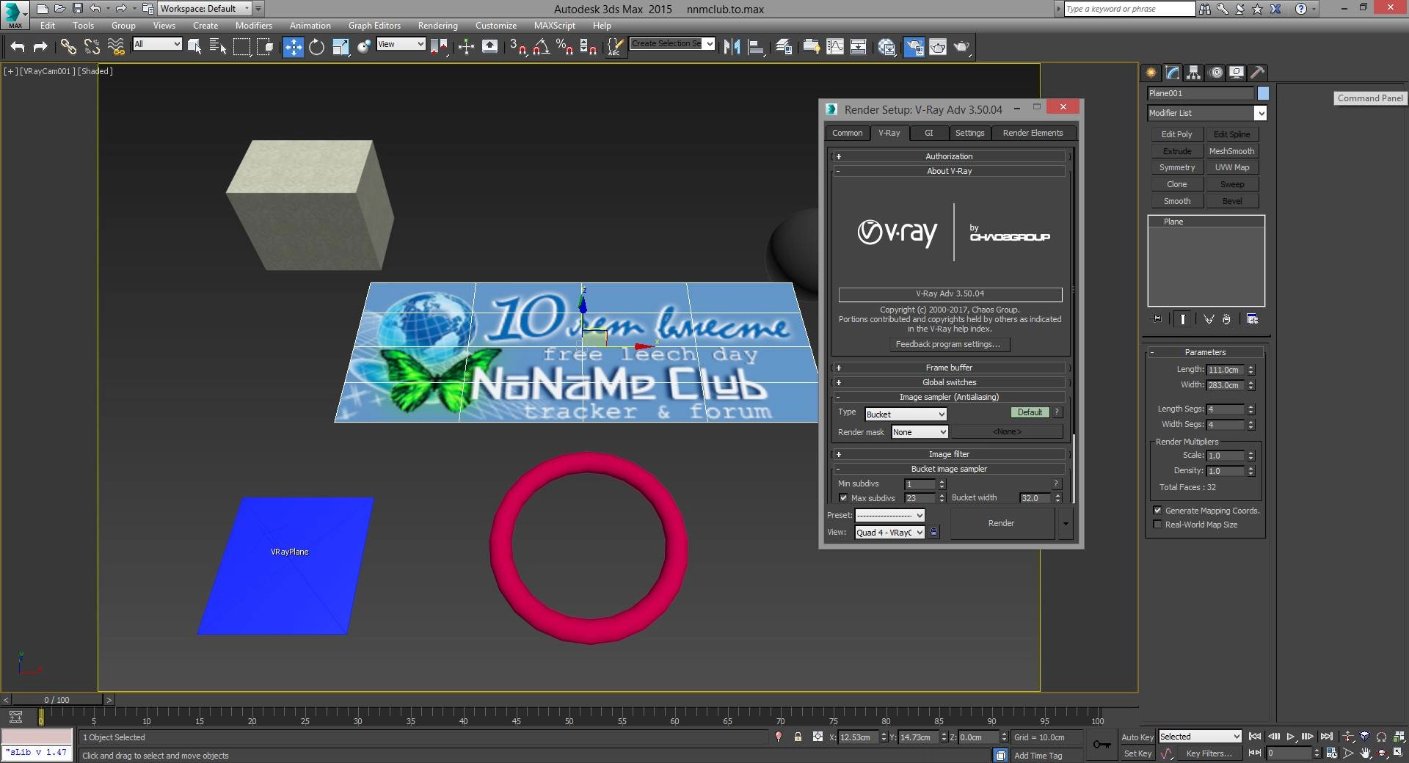Viewport: 1409px width, 763px height.
Task: Click the time slider 0 / 100 handle
Action: coord(57,700)
